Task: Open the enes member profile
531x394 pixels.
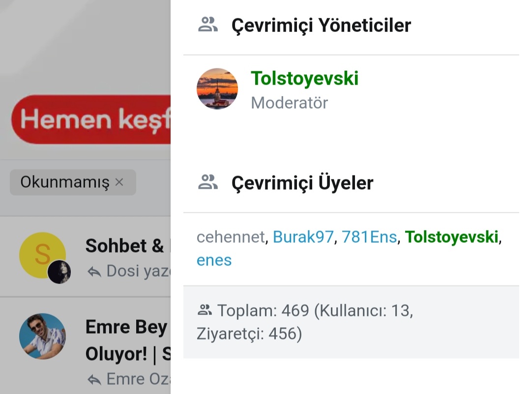Action: pyautogui.click(x=214, y=260)
